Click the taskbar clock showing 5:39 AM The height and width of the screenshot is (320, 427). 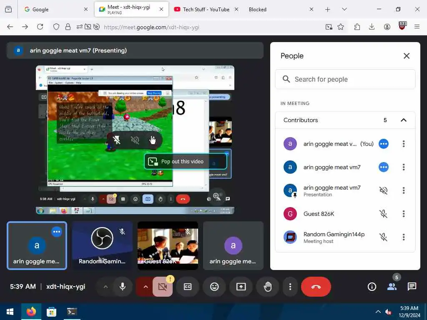click(x=409, y=312)
